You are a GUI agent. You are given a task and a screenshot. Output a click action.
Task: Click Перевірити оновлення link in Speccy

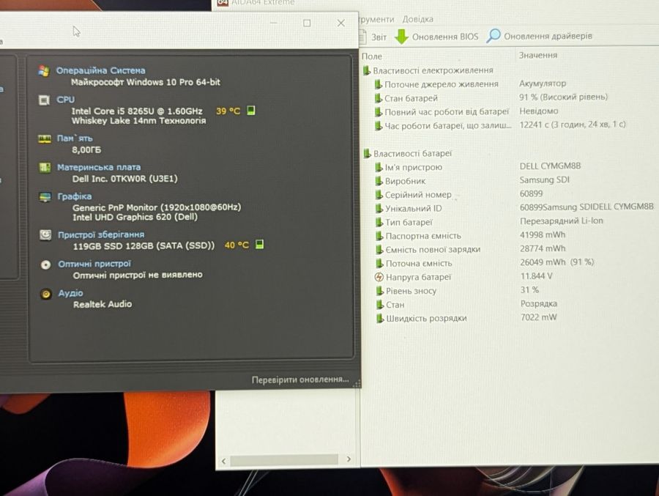point(300,380)
